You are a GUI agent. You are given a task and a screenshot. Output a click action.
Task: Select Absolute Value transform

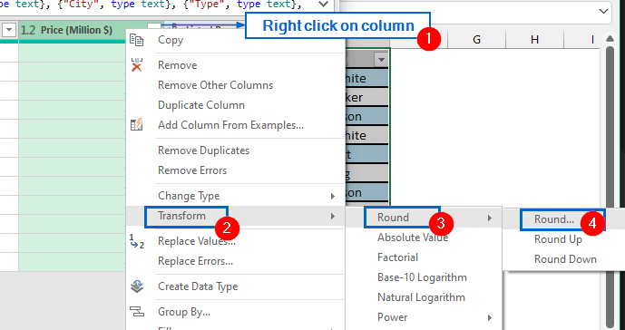pos(413,238)
